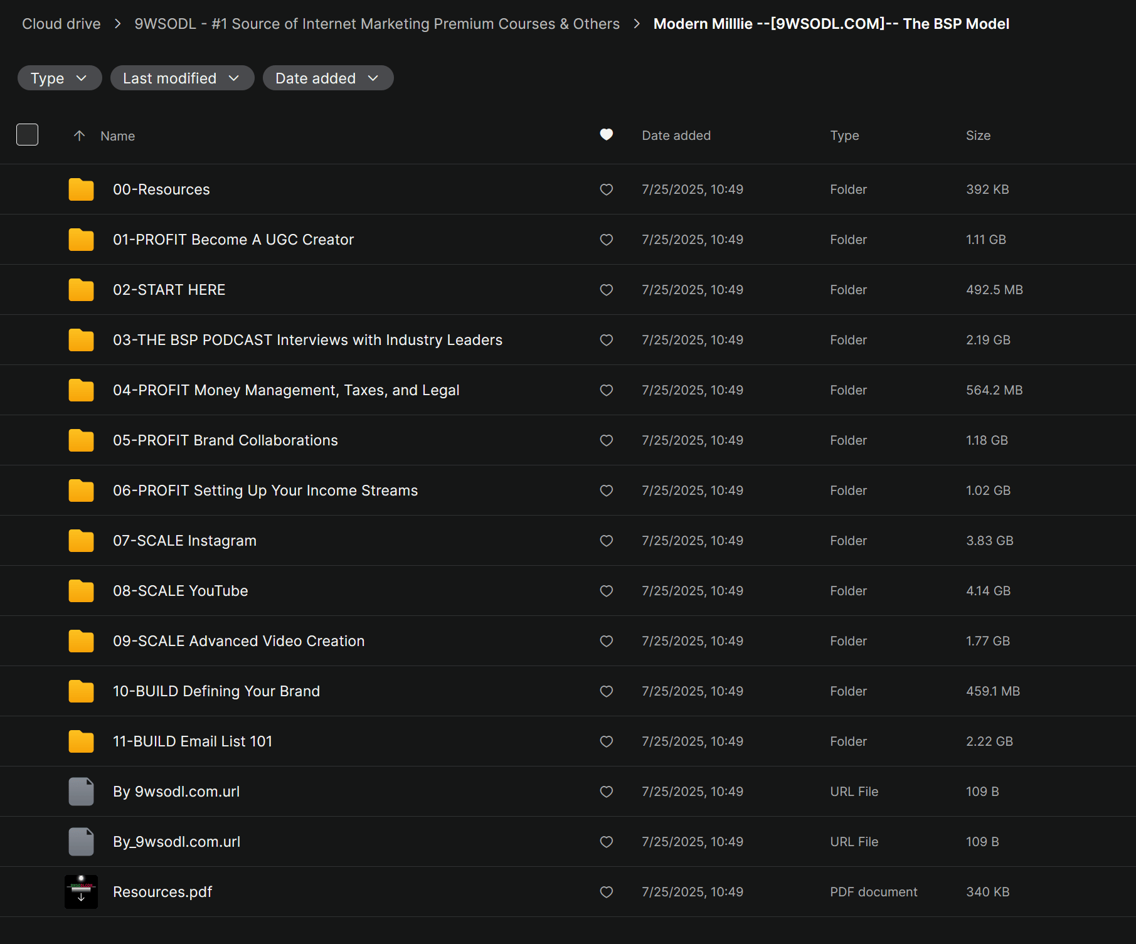Viewport: 1136px width, 944px height.
Task: Click the By 9wsodl.com.url file icon
Action: point(81,792)
